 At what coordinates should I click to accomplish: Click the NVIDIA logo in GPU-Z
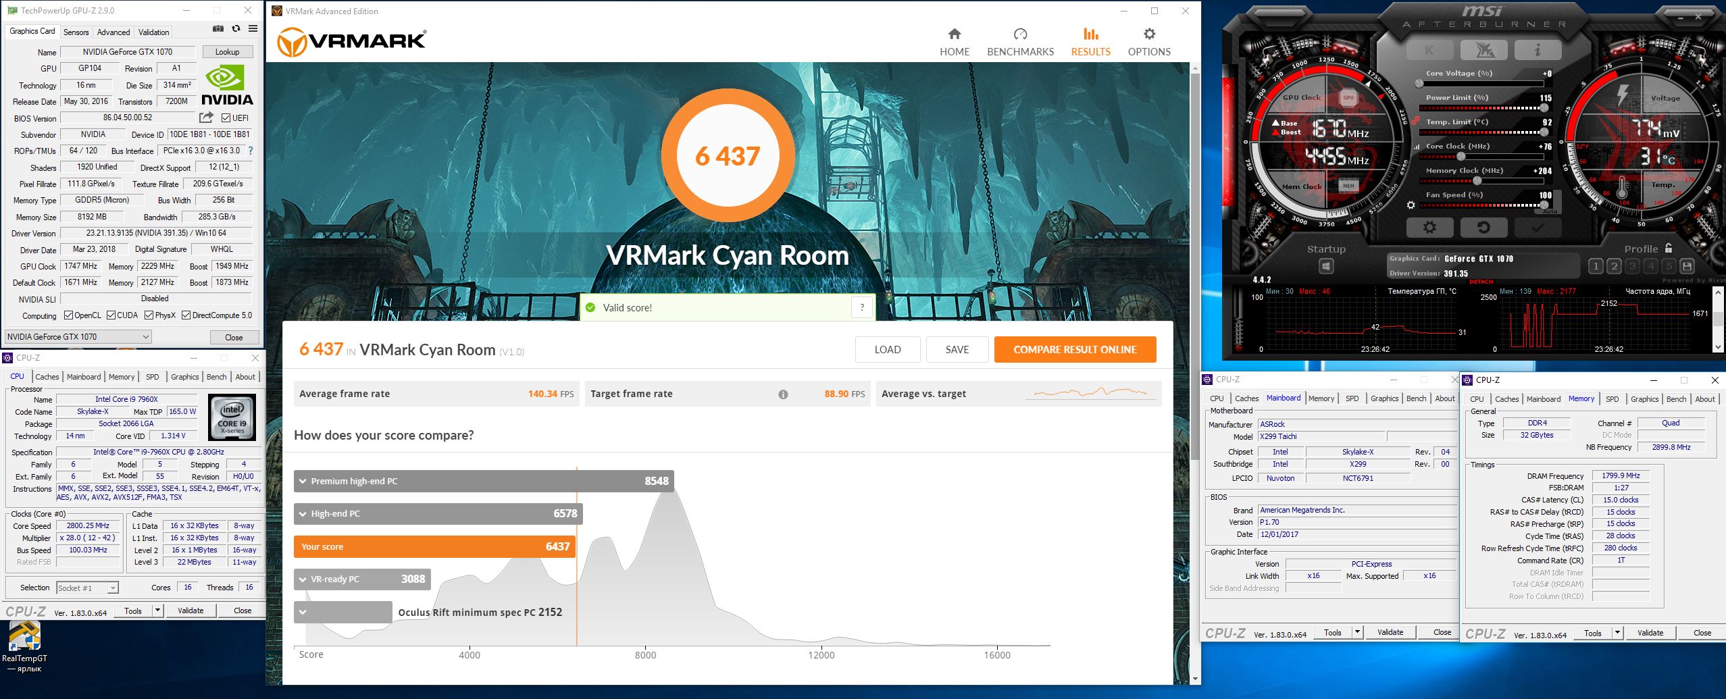[227, 85]
